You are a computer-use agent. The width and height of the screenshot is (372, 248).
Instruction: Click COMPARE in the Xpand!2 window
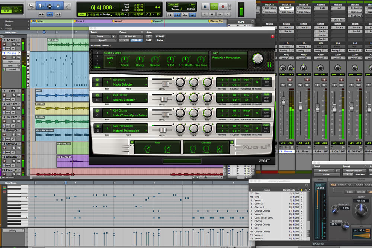point(137,40)
